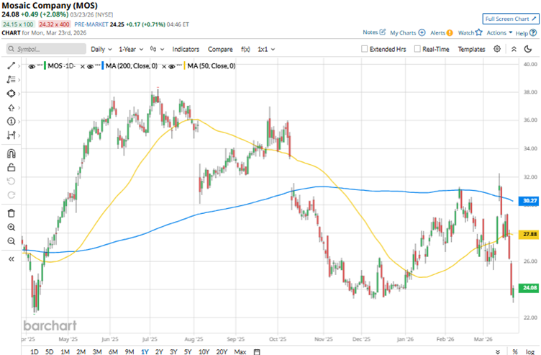Select the 6M time range tab

(x=113, y=351)
